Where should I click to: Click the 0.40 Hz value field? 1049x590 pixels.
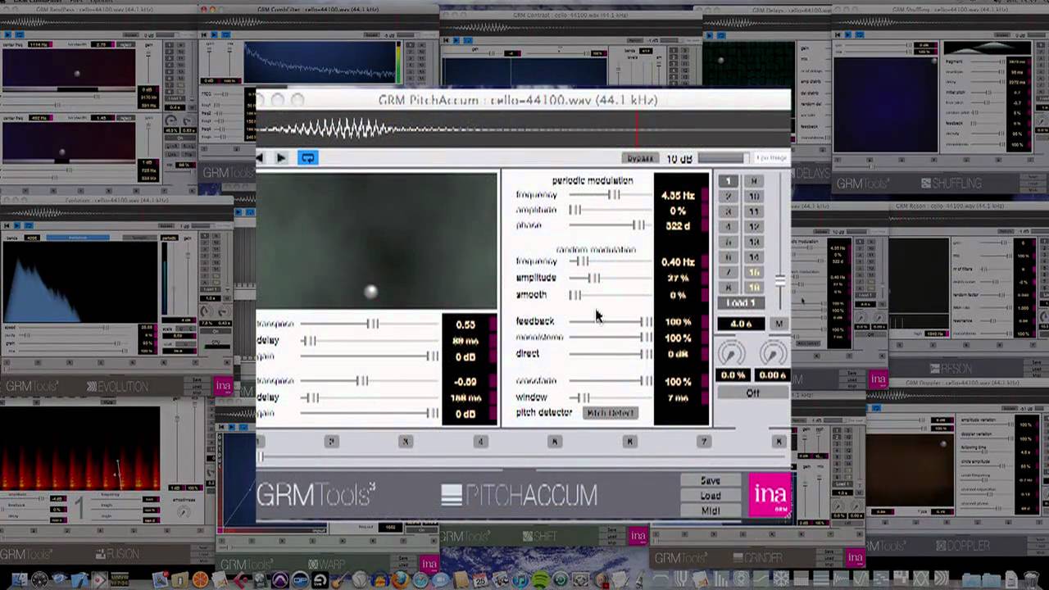click(x=678, y=262)
